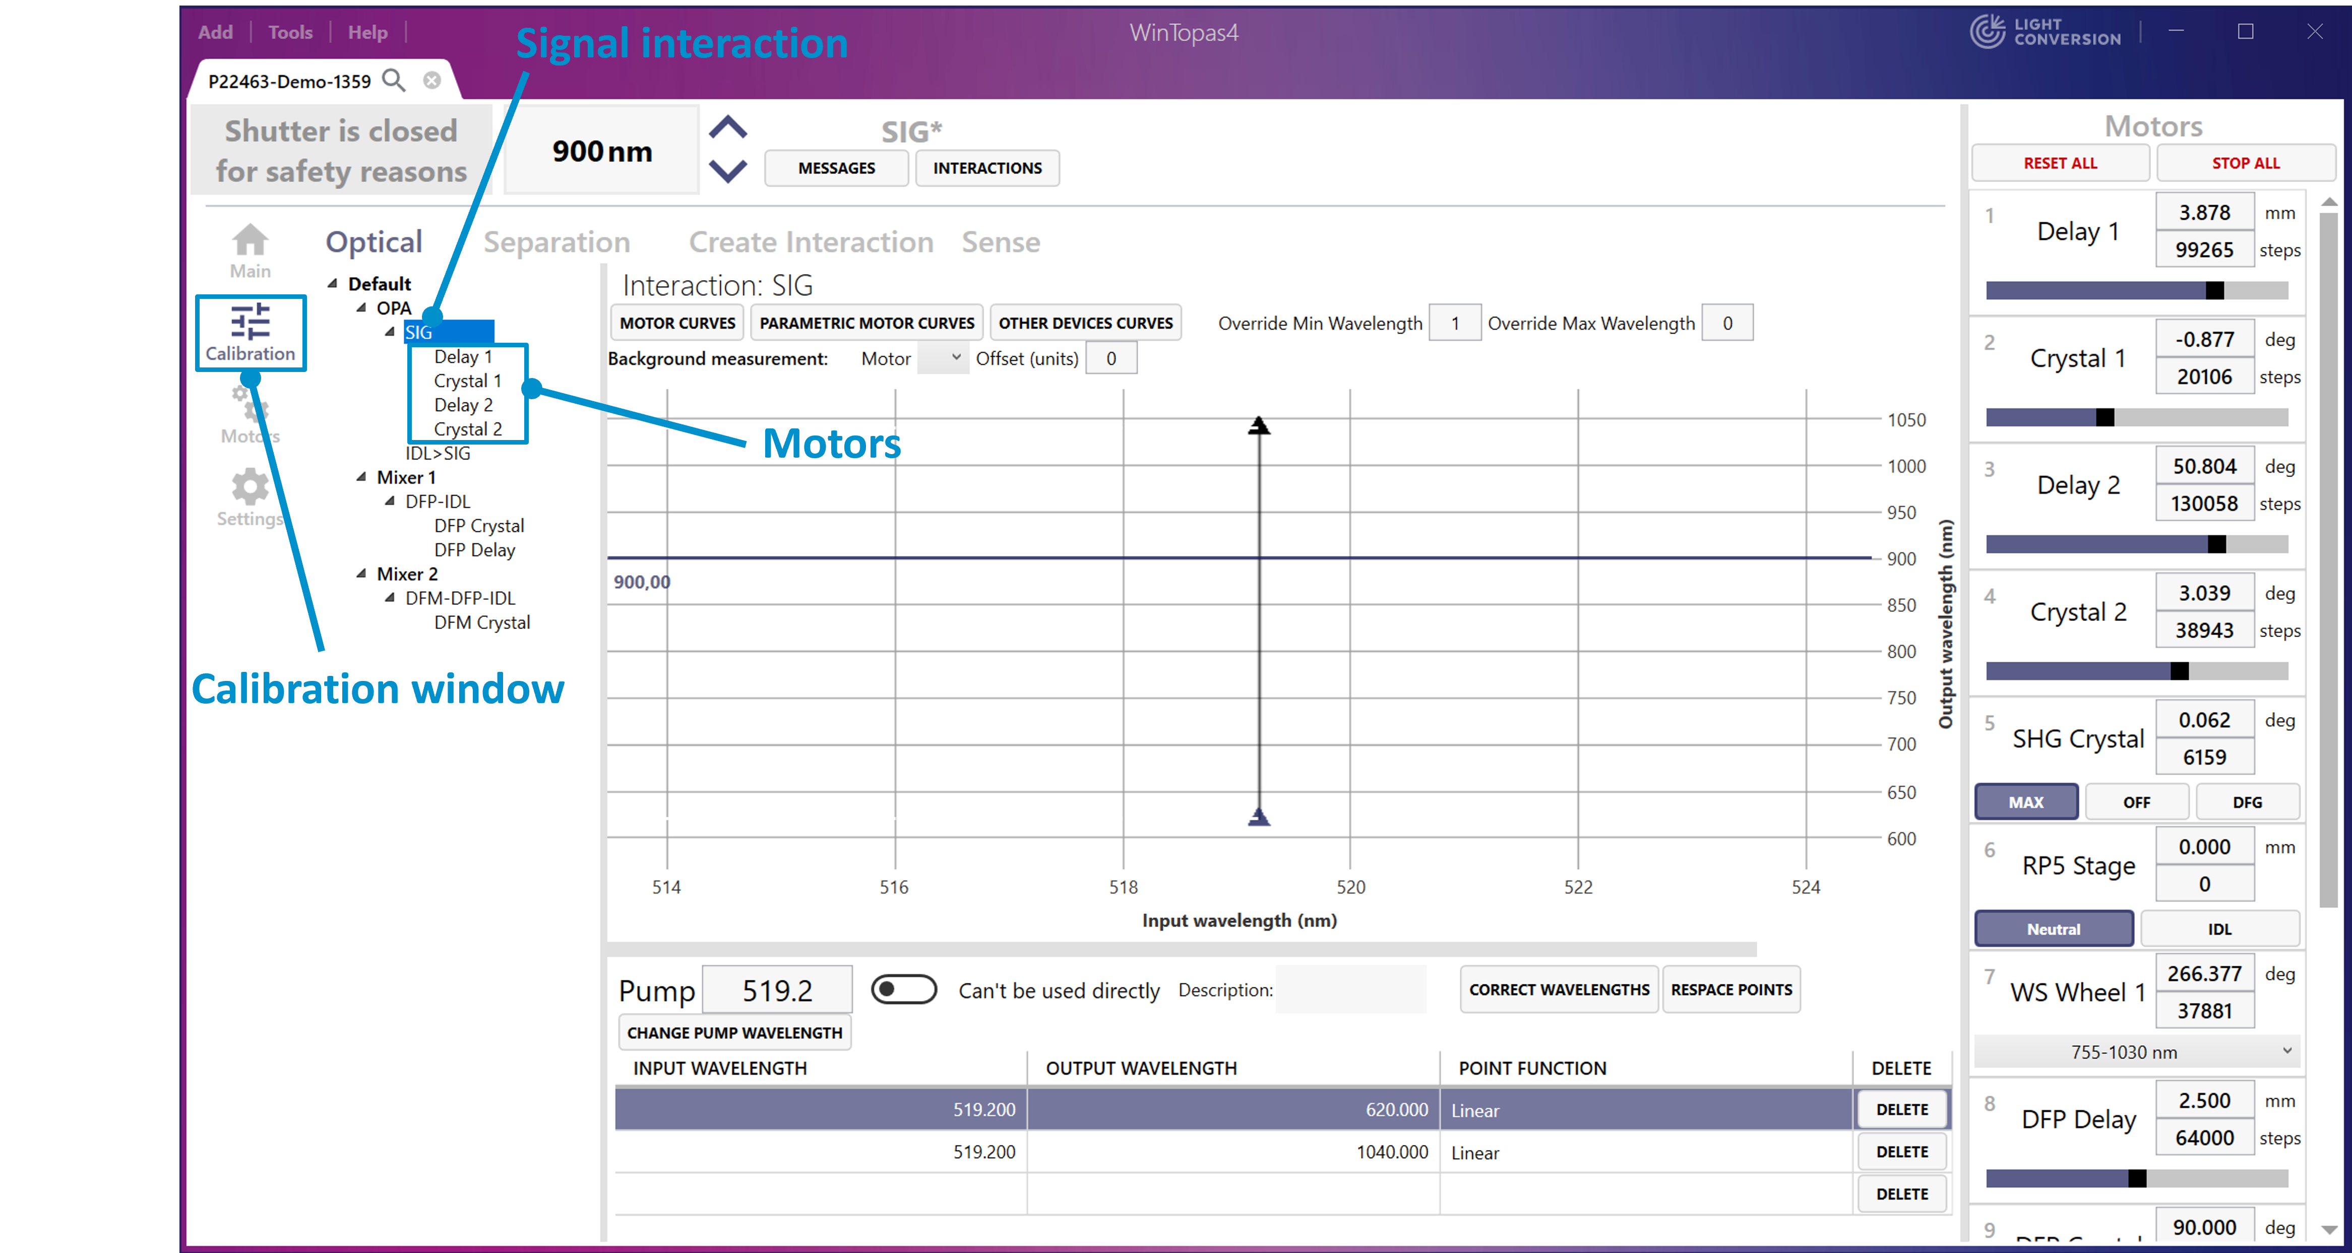Click the Crystal 1 steps value 20106

coord(2204,377)
